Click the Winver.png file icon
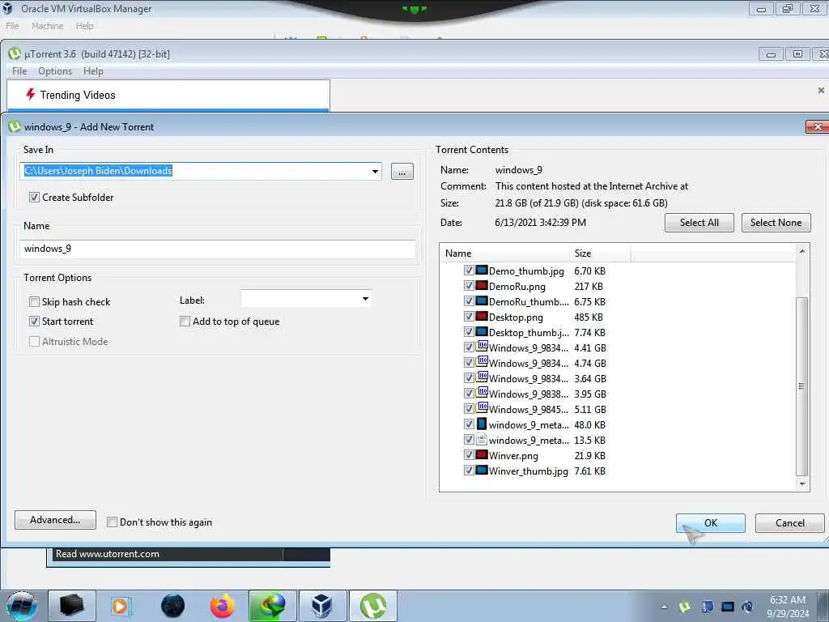 [481, 454]
